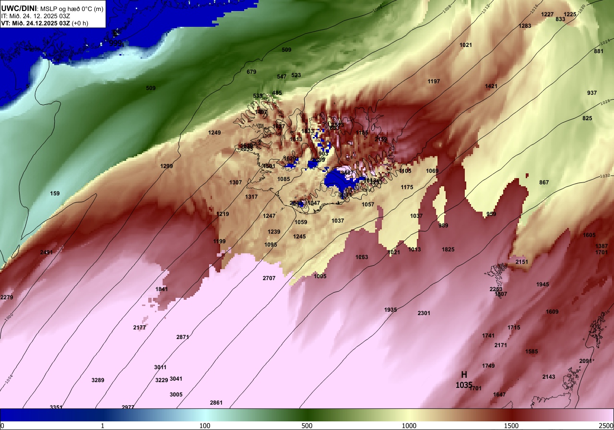Click the map value 1421
Image resolution: width=614 pixels, height=430 pixels.
(491, 86)
